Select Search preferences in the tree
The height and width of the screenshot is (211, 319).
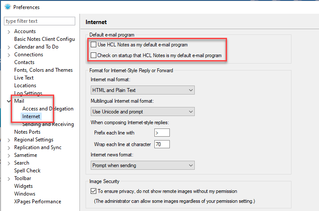coord(21,163)
